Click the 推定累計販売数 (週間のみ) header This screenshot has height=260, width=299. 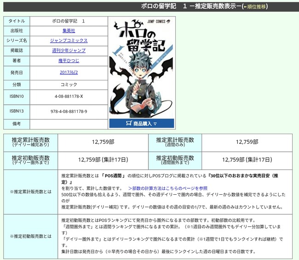click(x=175, y=142)
